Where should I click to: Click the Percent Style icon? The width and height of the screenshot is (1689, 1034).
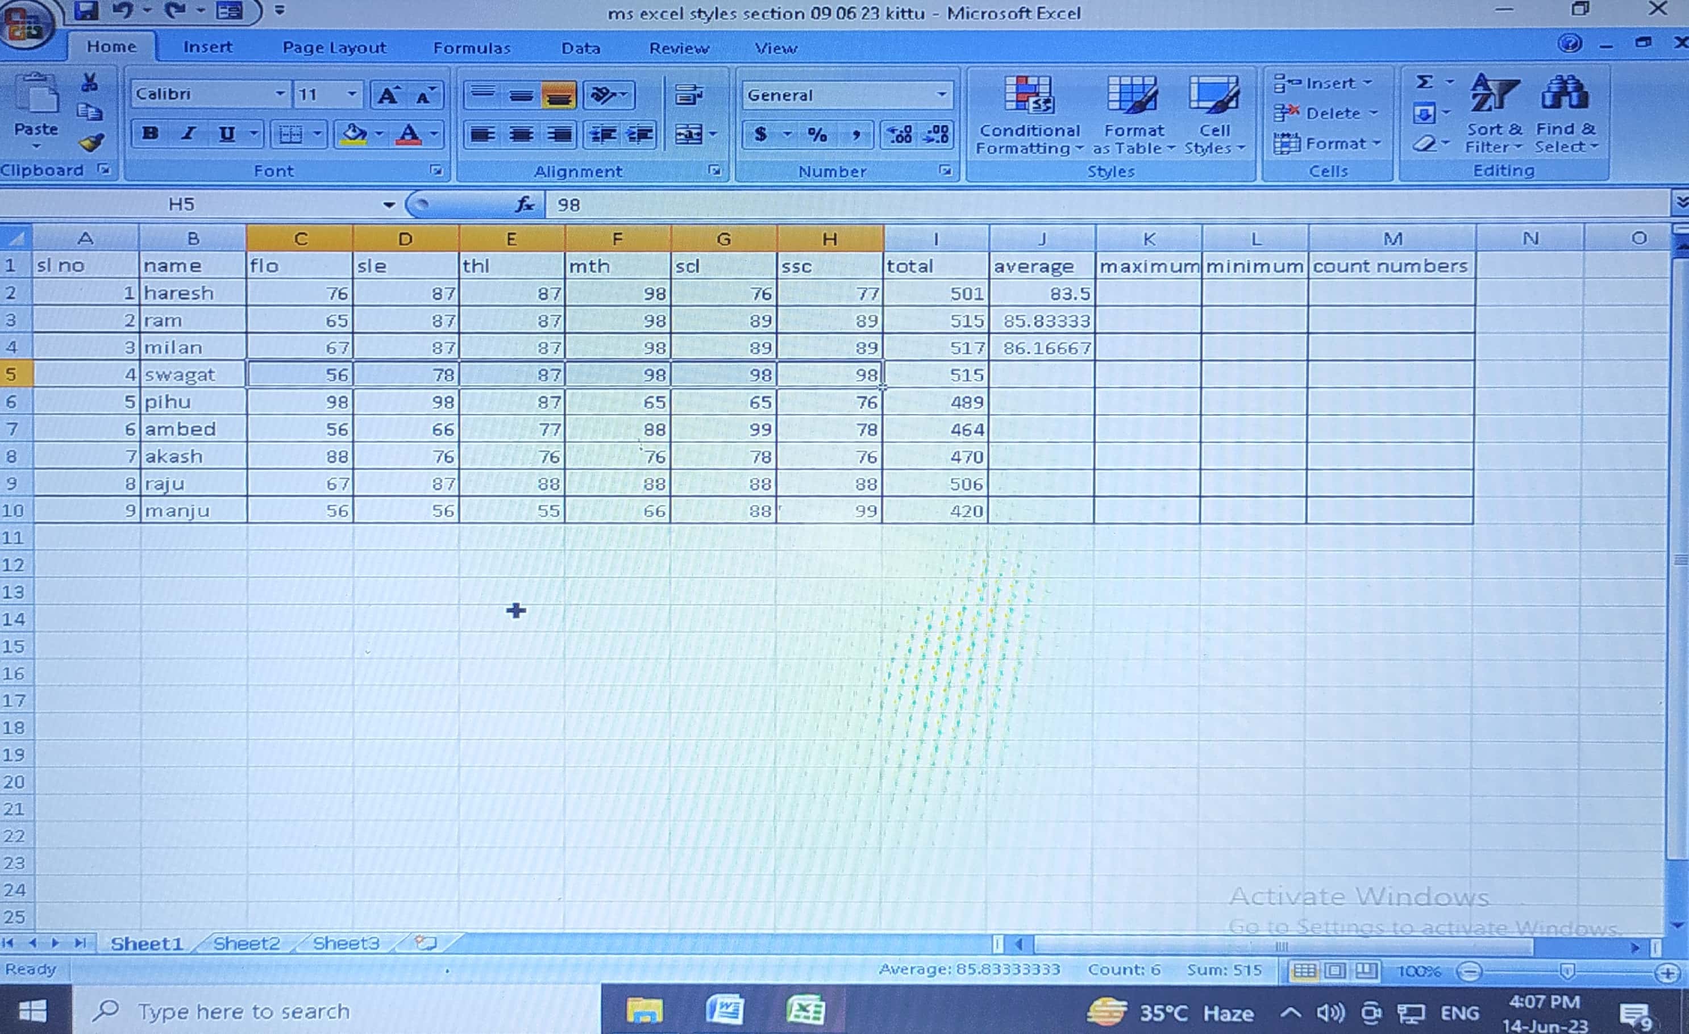[817, 134]
